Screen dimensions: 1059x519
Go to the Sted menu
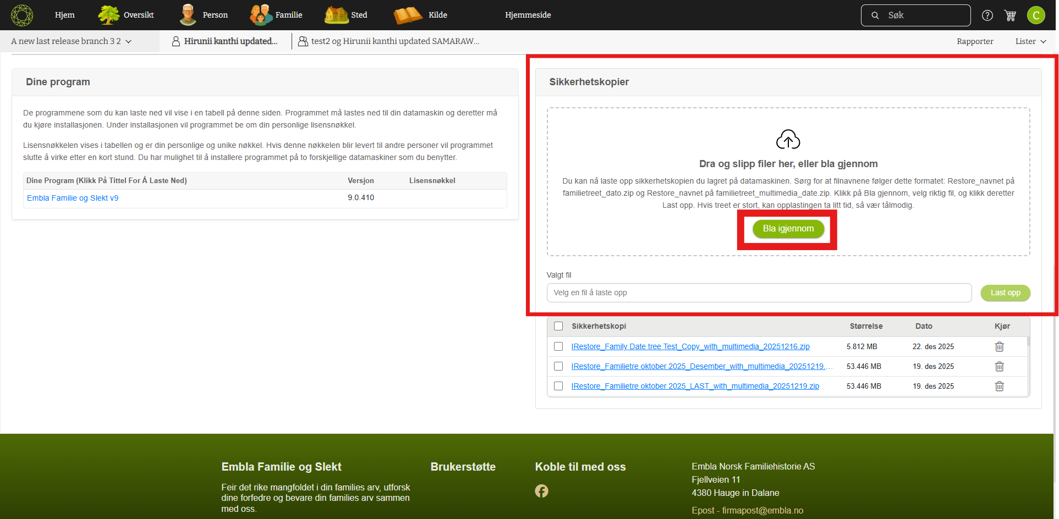(347, 15)
